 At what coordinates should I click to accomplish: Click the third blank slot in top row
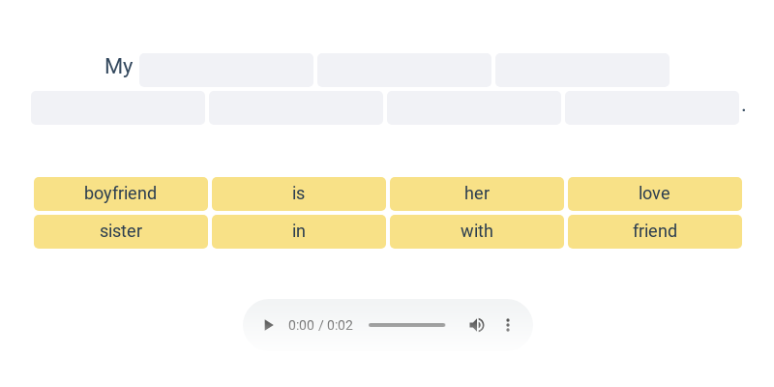pyautogui.click(x=582, y=71)
